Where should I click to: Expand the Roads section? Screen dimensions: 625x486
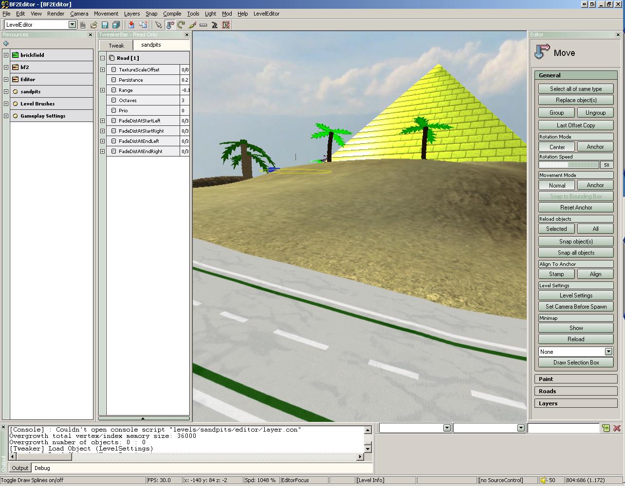(x=576, y=391)
